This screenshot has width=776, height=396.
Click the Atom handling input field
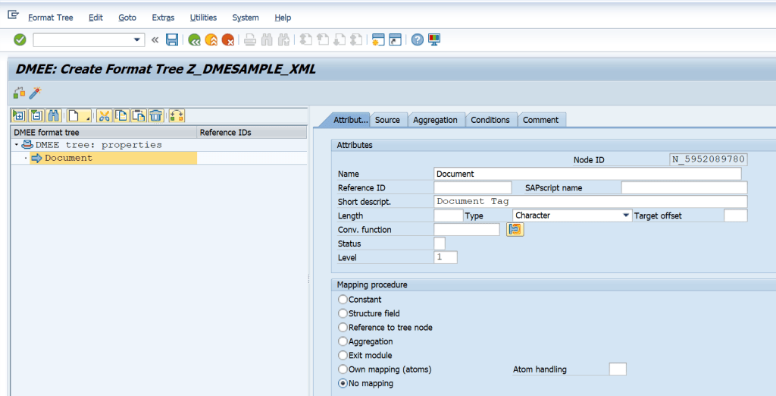click(x=618, y=369)
